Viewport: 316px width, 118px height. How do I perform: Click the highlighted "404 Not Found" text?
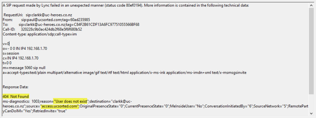16,96
